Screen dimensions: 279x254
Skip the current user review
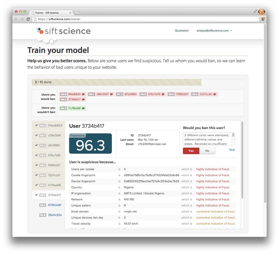[x=232, y=150]
